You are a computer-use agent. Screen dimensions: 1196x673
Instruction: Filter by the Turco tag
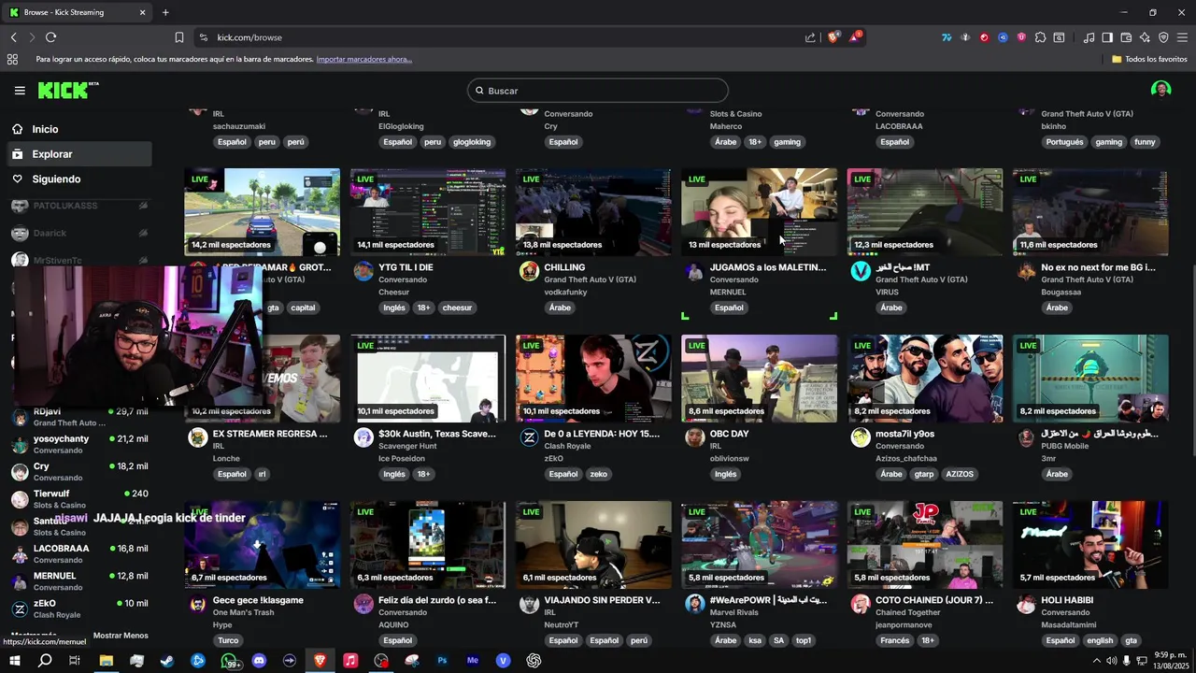point(228,640)
